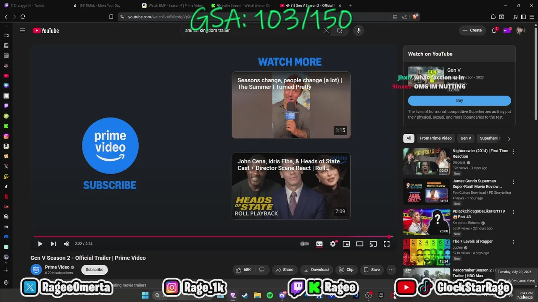
Task: Open Share dialog for the video
Action: [284, 270]
